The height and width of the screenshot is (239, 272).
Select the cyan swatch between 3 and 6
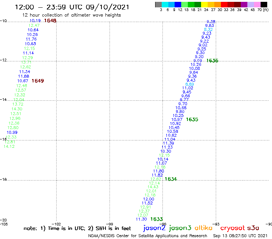point(165,4)
